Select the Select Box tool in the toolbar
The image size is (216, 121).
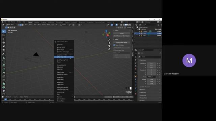tap(4, 31)
